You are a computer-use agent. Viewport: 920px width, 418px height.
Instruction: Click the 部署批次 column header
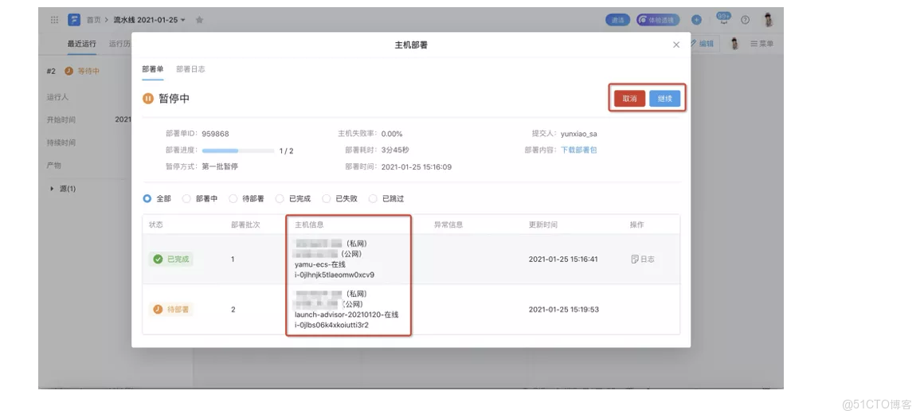point(246,225)
